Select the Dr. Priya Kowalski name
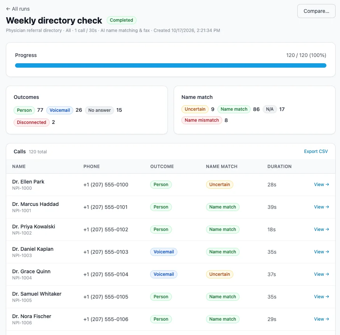The width and height of the screenshot is (340, 335). 33,227
